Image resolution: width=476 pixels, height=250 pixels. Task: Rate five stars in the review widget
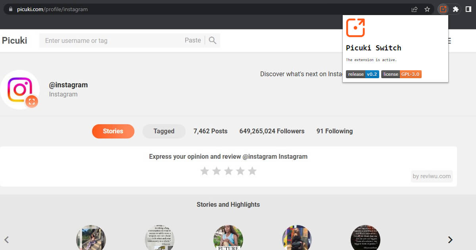[252, 171]
